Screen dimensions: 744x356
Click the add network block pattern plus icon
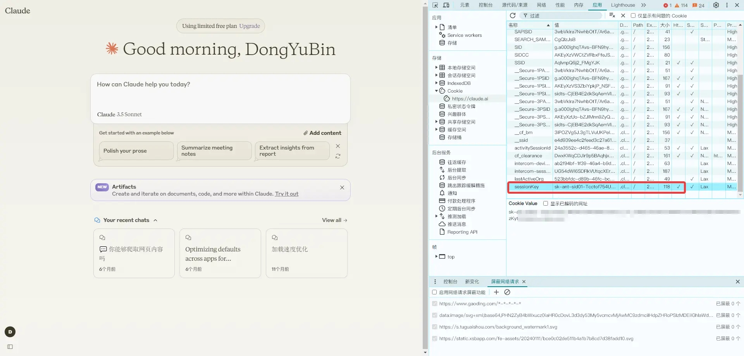496,292
